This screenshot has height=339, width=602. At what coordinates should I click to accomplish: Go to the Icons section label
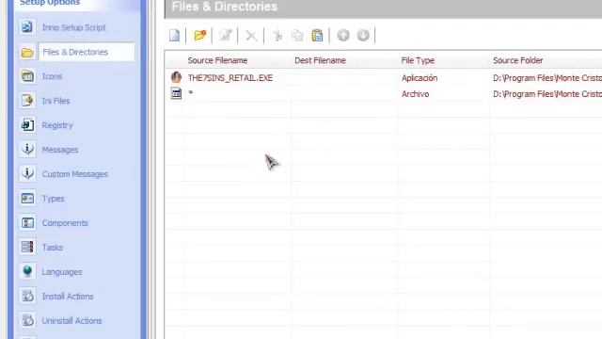(x=53, y=76)
